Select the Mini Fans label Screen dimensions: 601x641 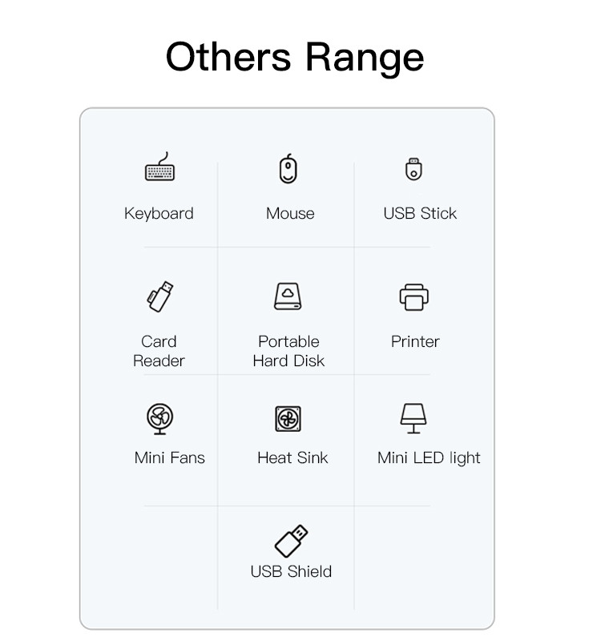click(x=170, y=458)
